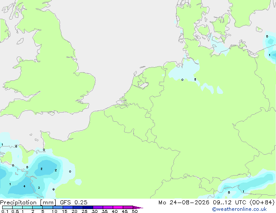Click the '40' legend scale label

pos(114,211)
